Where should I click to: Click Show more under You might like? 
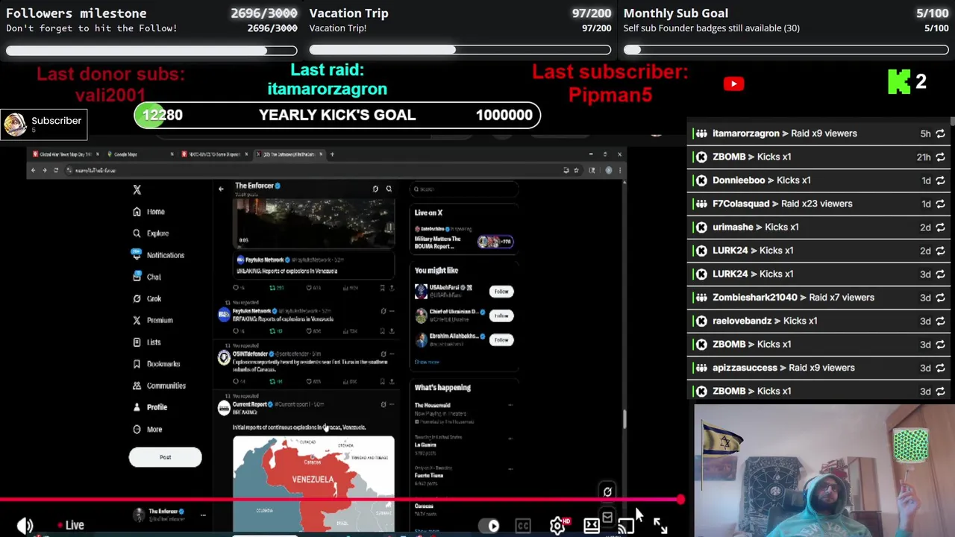[x=427, y=362]
